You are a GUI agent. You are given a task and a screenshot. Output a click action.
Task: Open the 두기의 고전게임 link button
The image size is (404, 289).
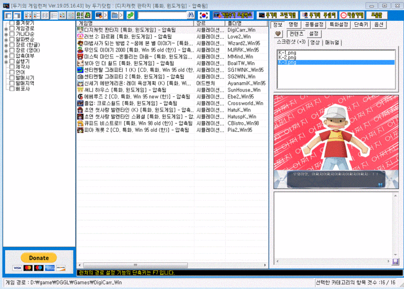pyautogui.click(x=277, y=15)
